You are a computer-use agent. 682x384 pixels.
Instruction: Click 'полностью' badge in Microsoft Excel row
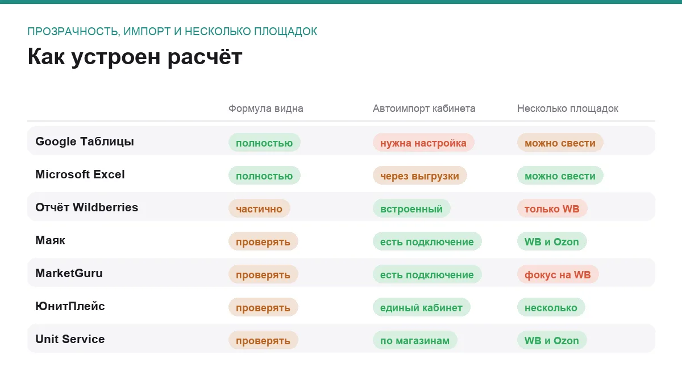click(264, 176)
